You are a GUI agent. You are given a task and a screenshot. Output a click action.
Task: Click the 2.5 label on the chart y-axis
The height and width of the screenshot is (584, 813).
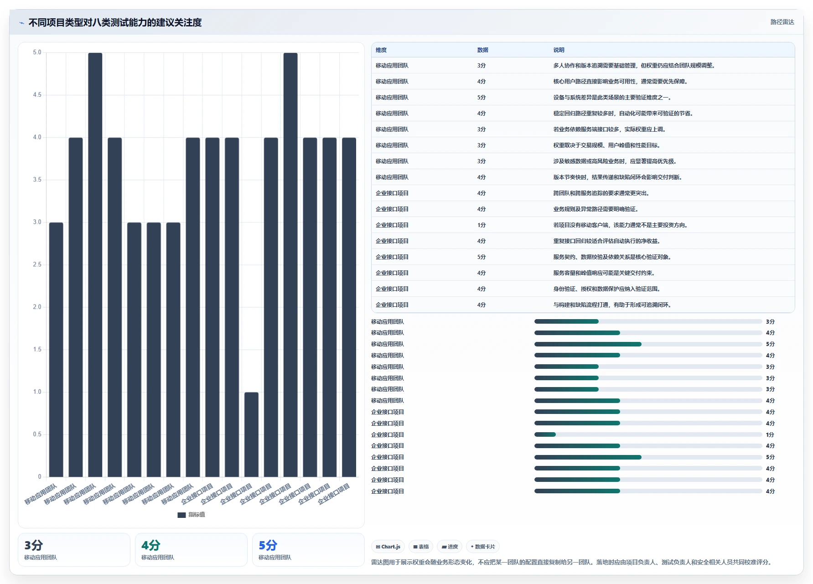37,264
